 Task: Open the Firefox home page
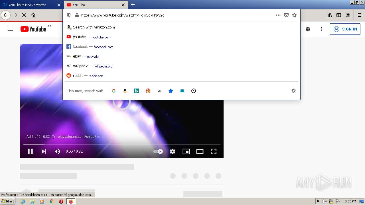(x=33, y=15)
